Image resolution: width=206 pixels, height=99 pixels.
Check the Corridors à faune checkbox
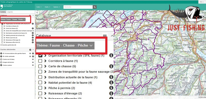pyautogui.click(x=2, y=26)
